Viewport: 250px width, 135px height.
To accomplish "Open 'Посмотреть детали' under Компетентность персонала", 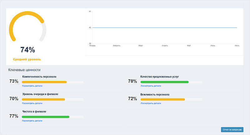I will pyautogui.click(x=32, y=86).
